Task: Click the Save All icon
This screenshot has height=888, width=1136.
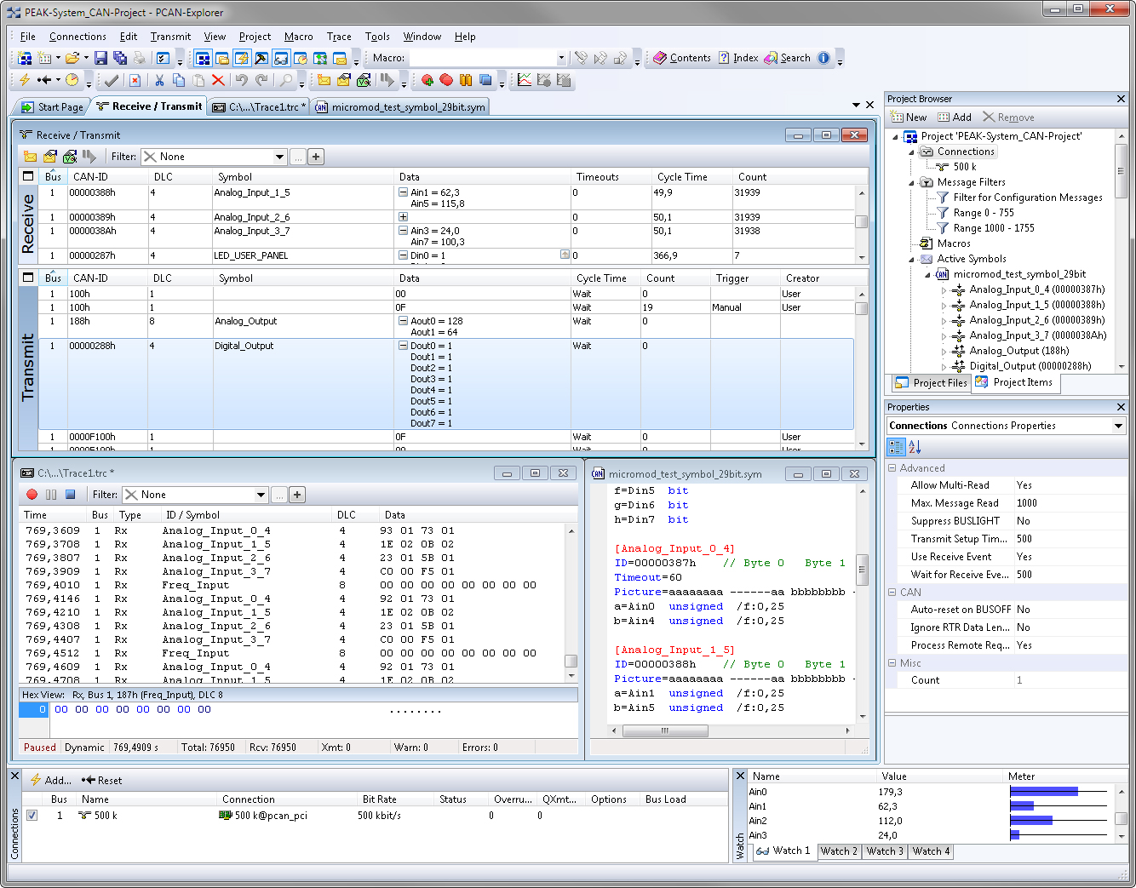Action: click(x=120, y=58)
